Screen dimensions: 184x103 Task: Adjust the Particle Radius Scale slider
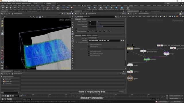coord(110,24)
